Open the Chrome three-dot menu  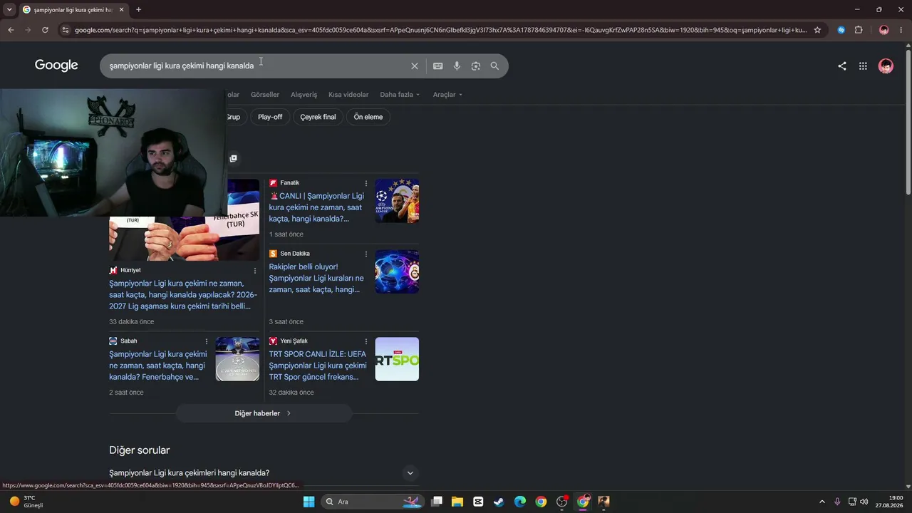[x=901, y=30]
